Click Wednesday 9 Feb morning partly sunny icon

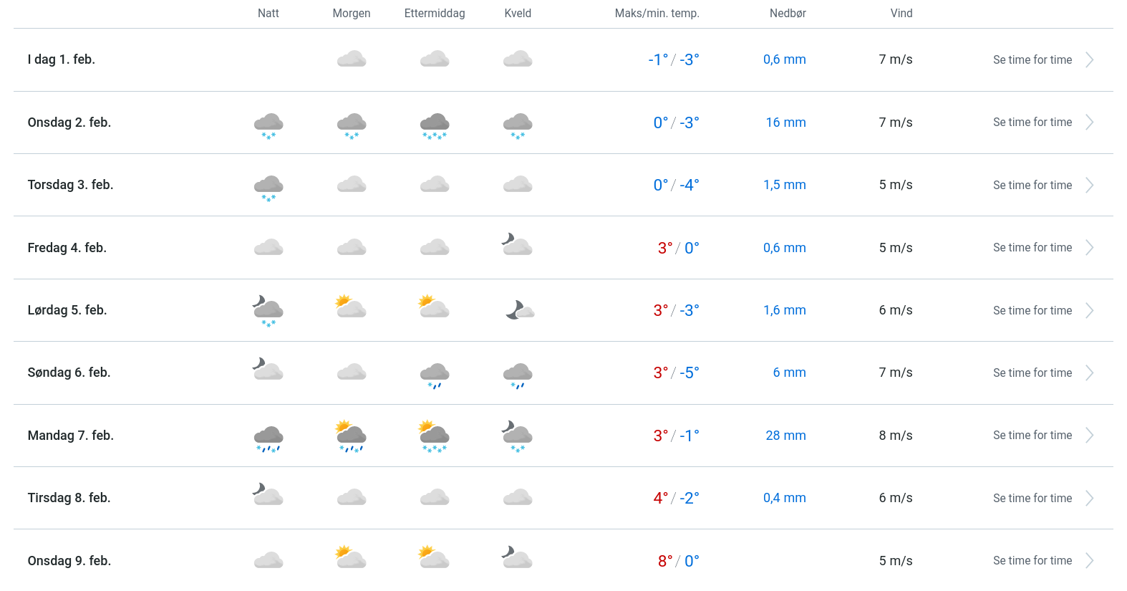pyautogui.click(x=351, y=557)
